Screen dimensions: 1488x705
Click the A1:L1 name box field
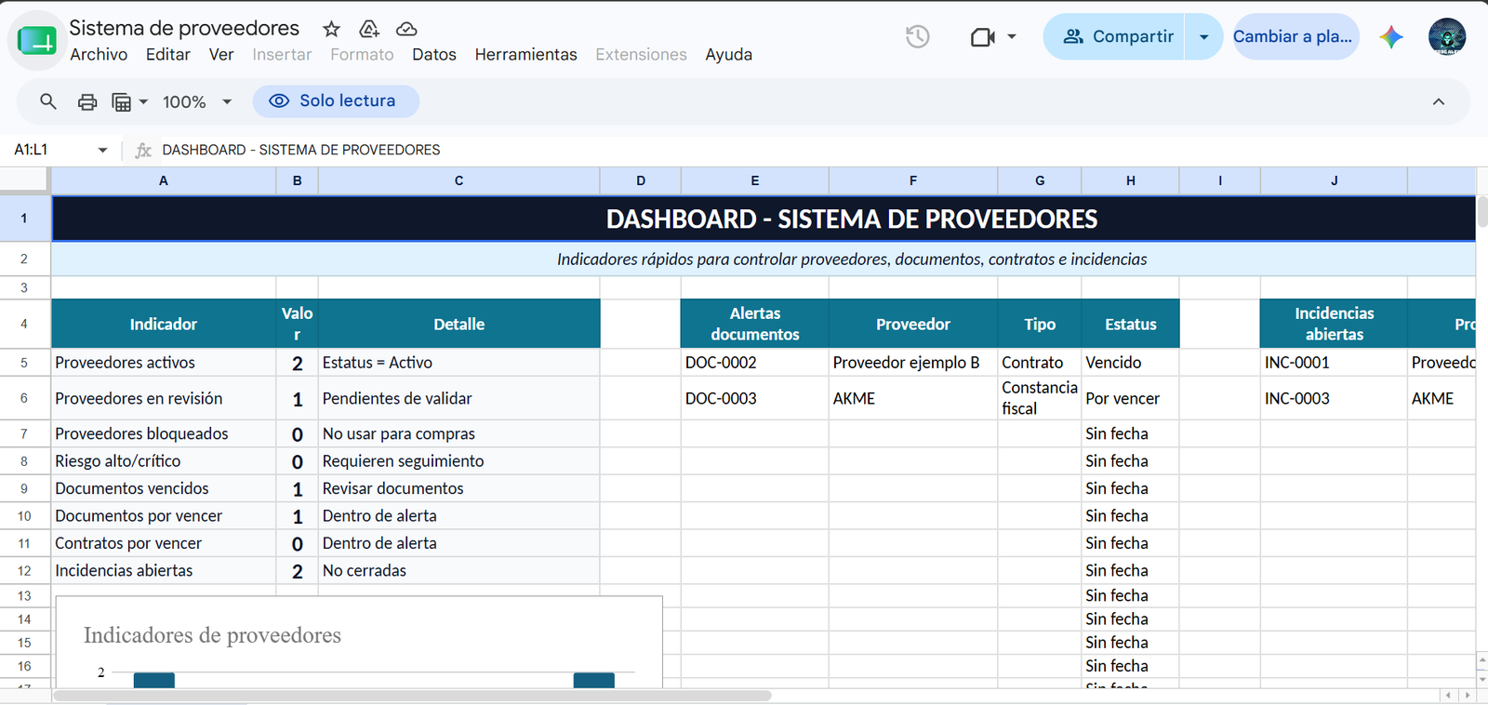pyautogui.click(x=51, y=150)
